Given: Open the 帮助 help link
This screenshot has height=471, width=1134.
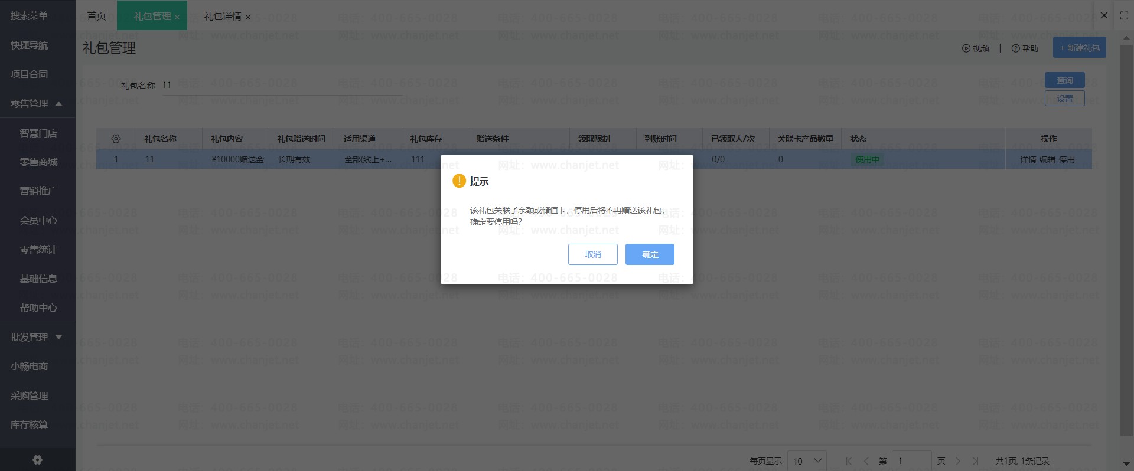Looking at the screenshot, I should [x=1025, y=48].
